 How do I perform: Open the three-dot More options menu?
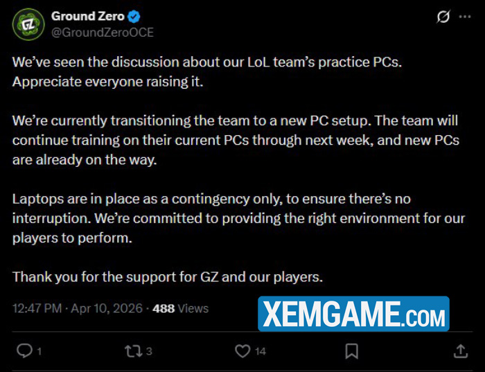[464, 17]
